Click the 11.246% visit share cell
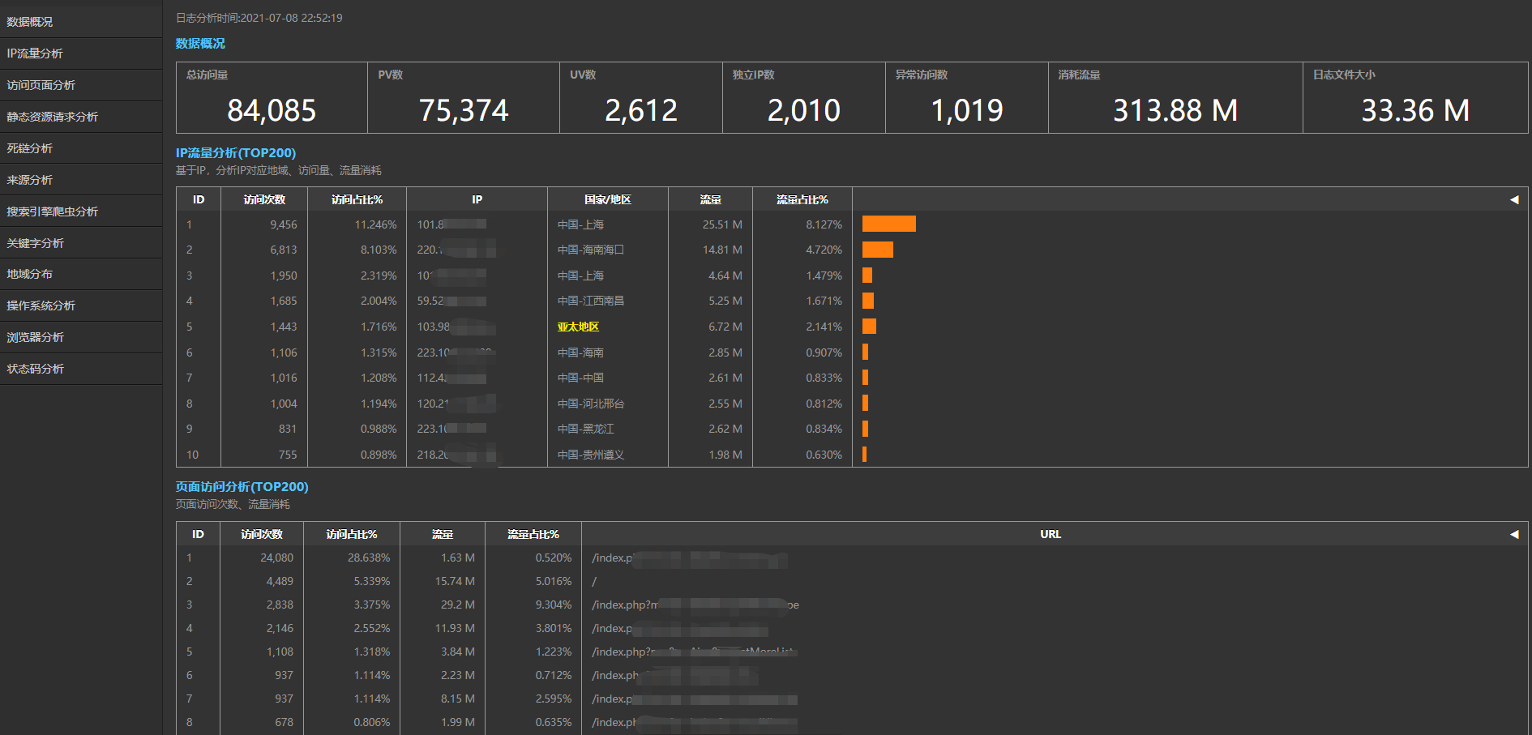The height and width of the screenshot is (735, 1532). (376, 224)
